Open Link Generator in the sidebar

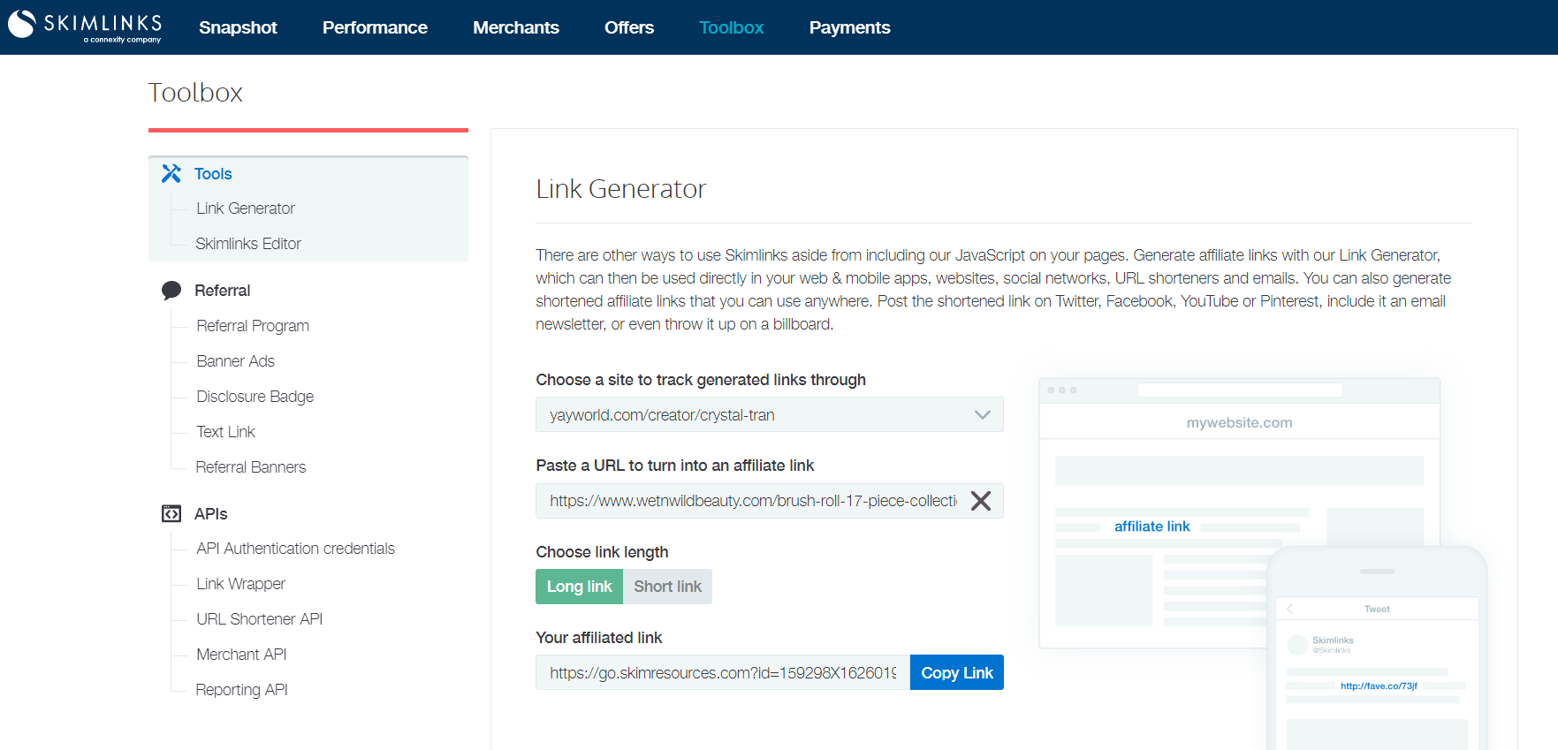(246, 208)
